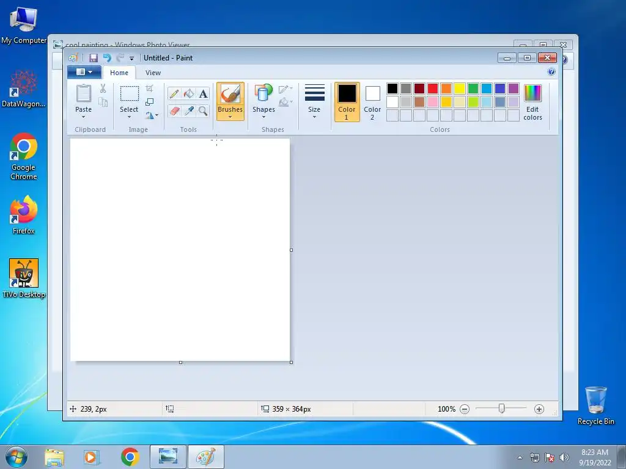
Task: Select the Pencil tool
Action: pos(174,93)
